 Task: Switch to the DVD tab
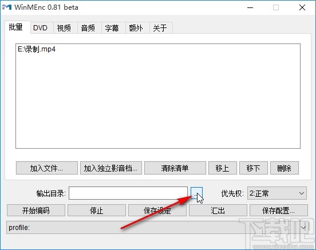point(42,28)
